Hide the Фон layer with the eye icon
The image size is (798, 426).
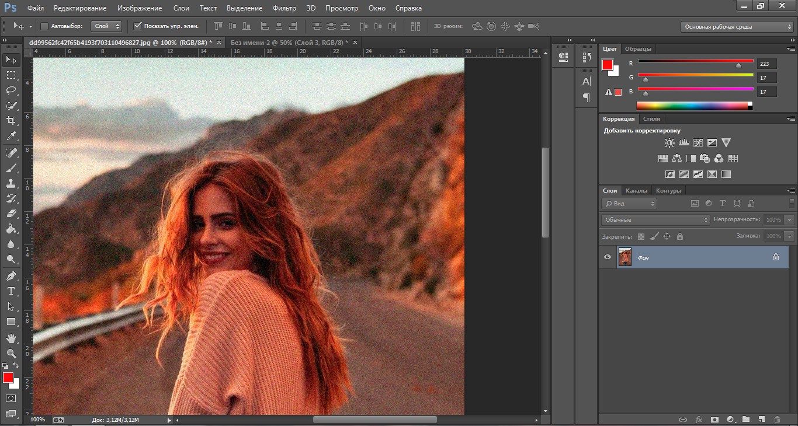pyautogui.click(x=608, y=257)
